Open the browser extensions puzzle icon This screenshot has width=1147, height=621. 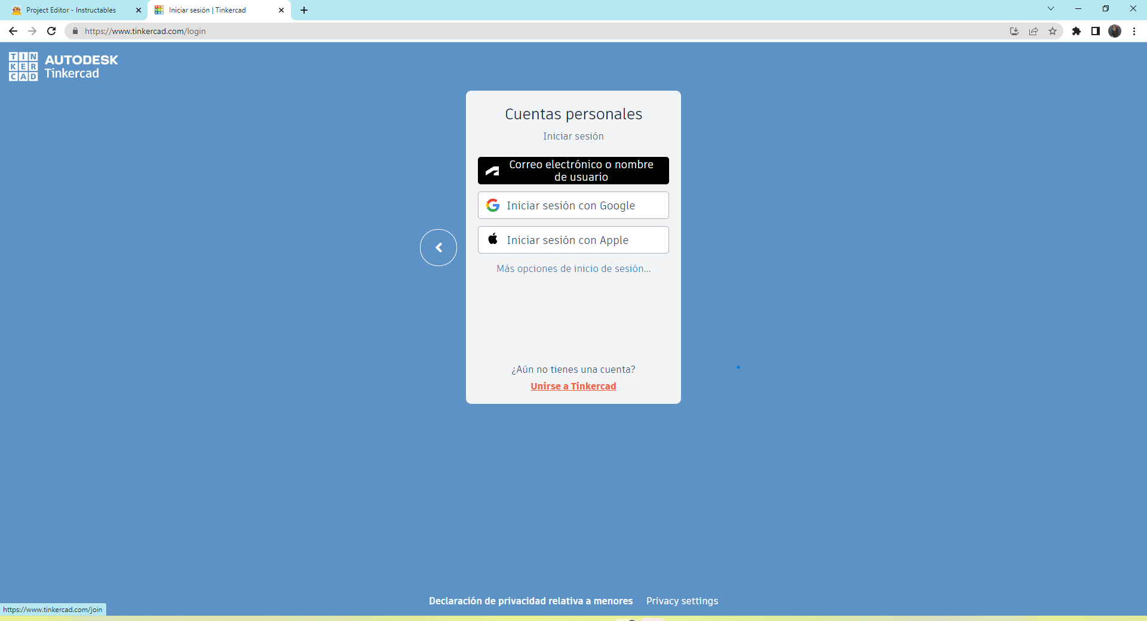coord(1077,31)
